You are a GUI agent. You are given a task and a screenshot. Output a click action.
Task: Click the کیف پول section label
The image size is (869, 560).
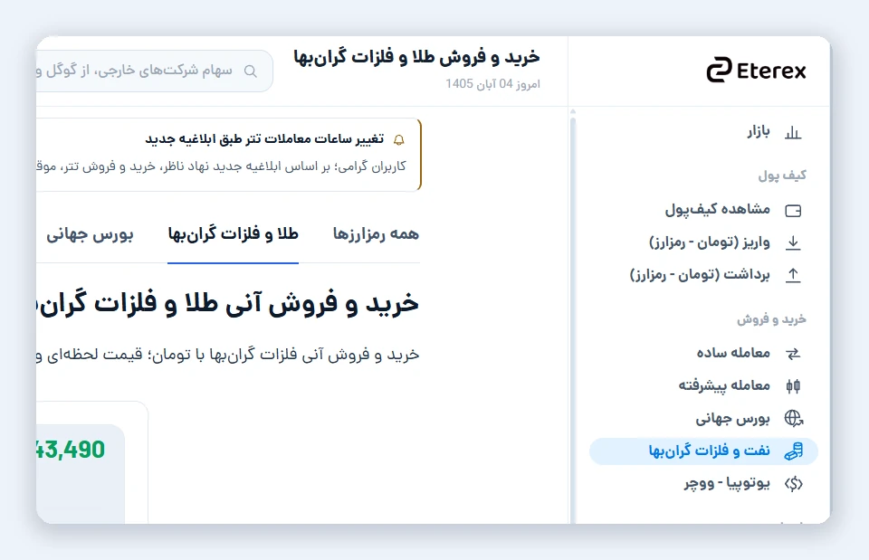[x=782, y=176]
